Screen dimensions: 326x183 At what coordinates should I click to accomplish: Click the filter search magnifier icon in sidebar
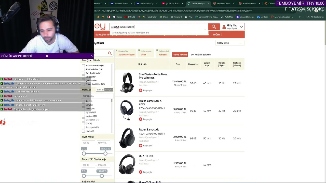pos(110,53)
